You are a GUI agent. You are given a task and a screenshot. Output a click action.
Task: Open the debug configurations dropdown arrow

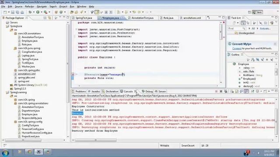pyautogui.click(x=34, y=12)
